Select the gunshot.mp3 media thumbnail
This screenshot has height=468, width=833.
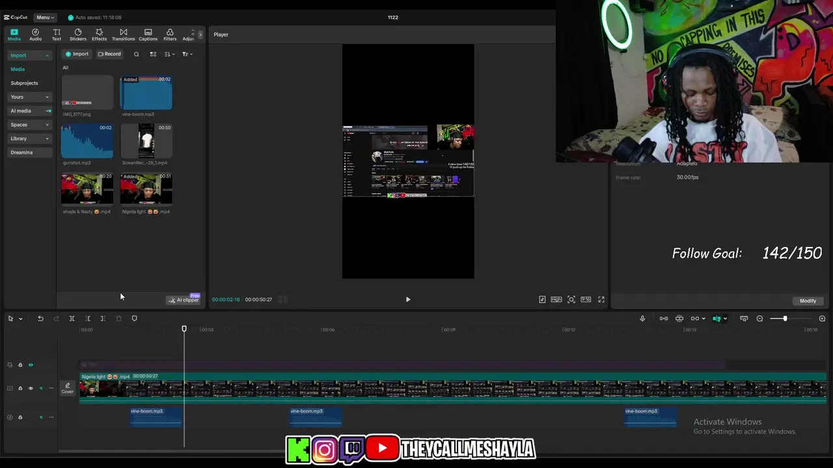[x=87, y=141]
